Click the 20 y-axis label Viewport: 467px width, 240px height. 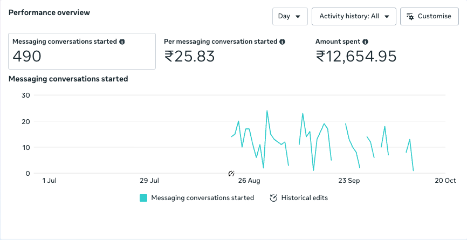25,121
